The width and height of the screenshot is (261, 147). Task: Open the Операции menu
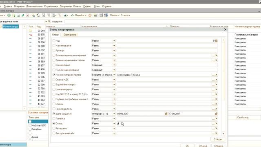(x=19, y=7)
